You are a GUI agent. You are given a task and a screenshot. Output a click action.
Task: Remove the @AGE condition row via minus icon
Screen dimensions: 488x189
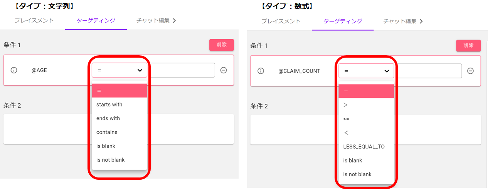223,70
